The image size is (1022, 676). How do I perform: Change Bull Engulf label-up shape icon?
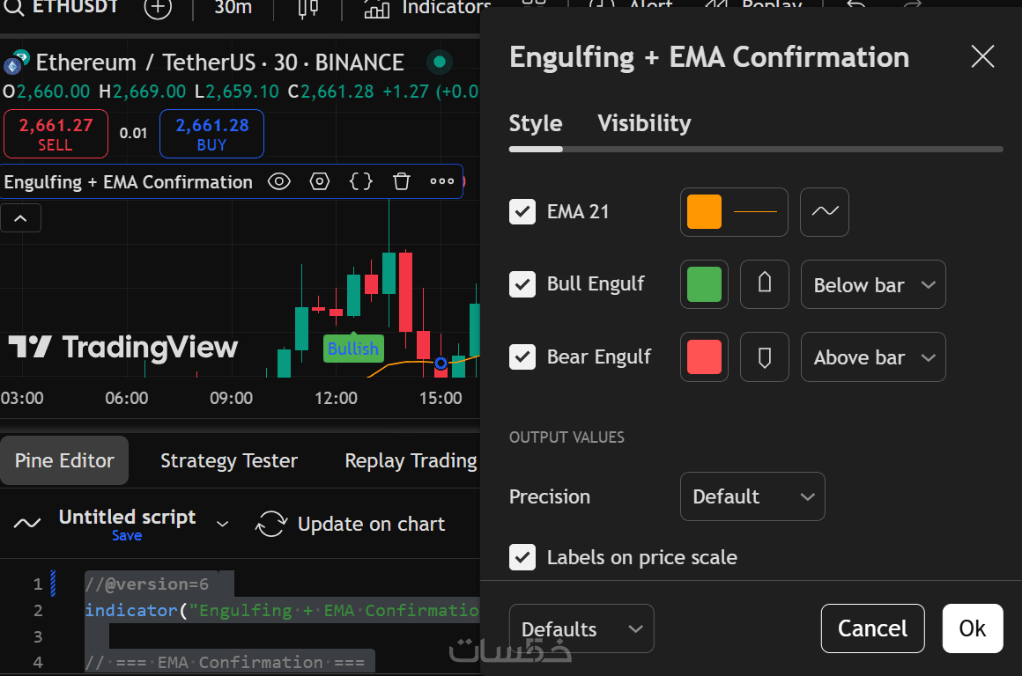point(765,284)
